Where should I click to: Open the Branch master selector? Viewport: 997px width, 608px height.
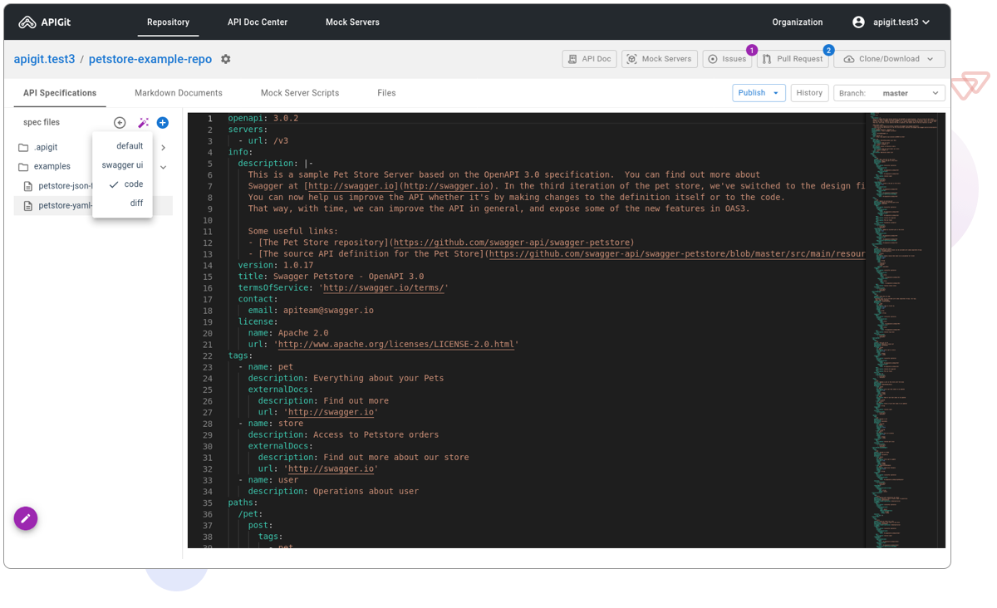[889, 93]
